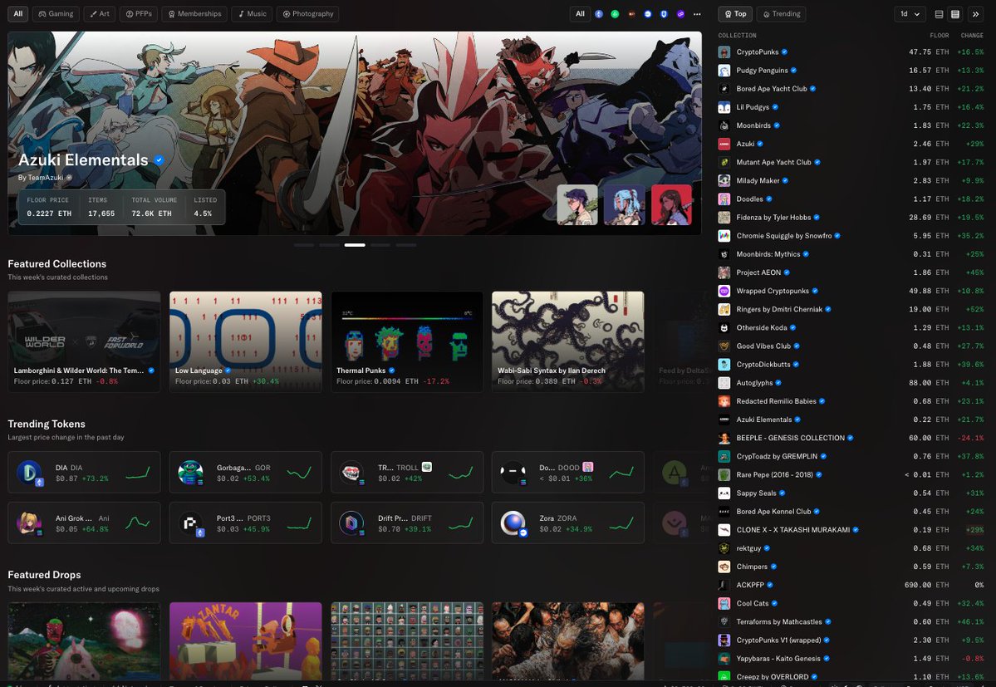The width and height of the screenshot is (996, 687).
Task: Click the Ani Grok token avatar
Action: [29, 523]
